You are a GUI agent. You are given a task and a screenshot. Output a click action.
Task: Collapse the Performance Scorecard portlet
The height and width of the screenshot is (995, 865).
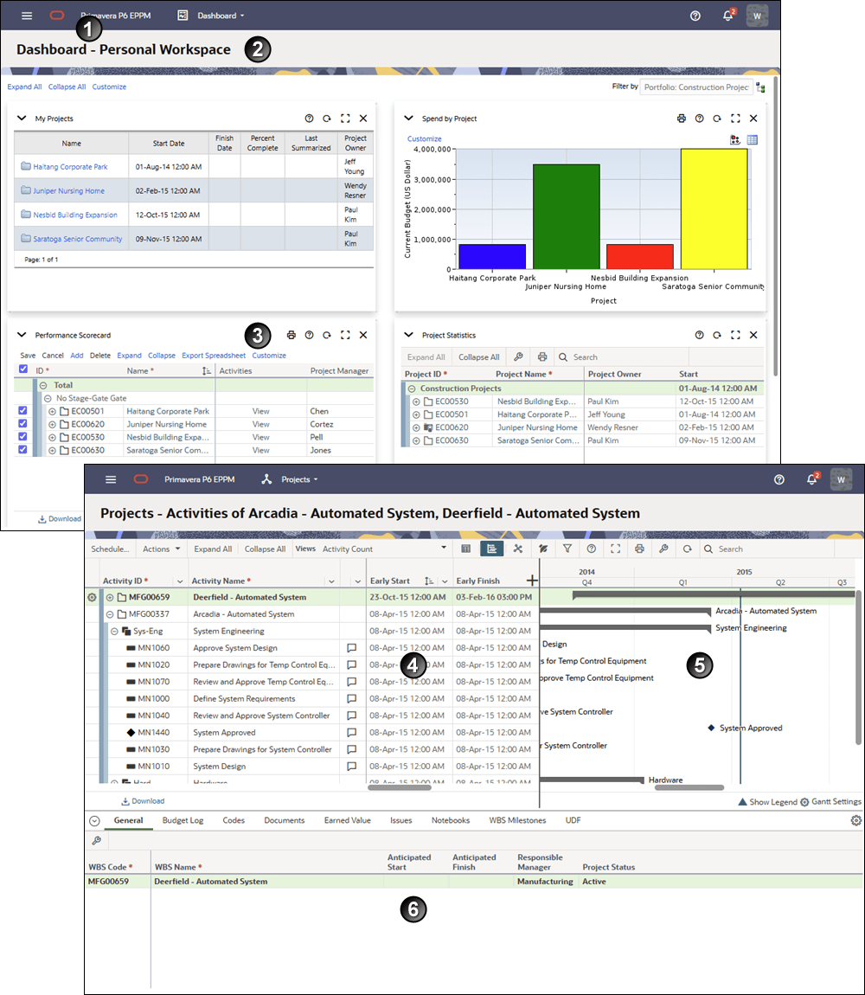(22, 335)
